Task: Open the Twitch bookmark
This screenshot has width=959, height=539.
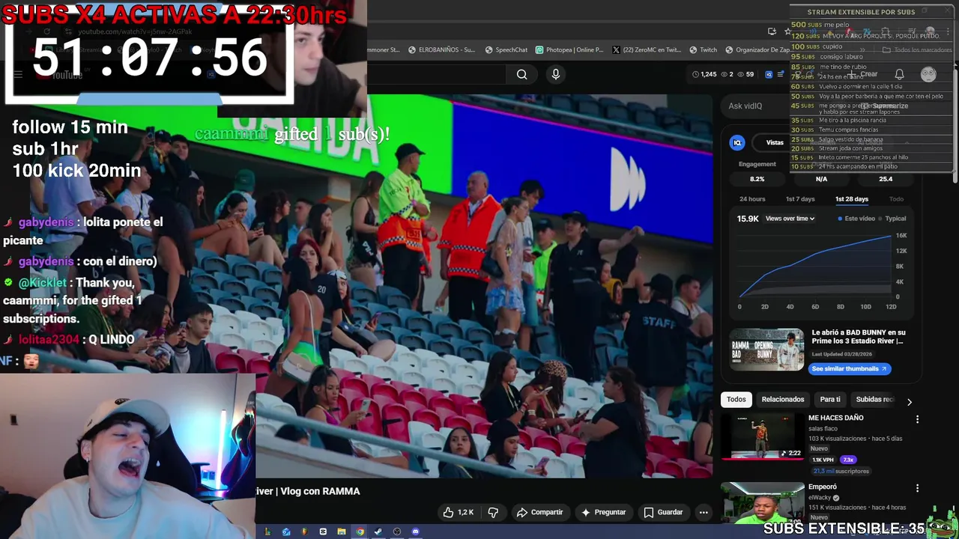Action: click(x=703, y=50)
